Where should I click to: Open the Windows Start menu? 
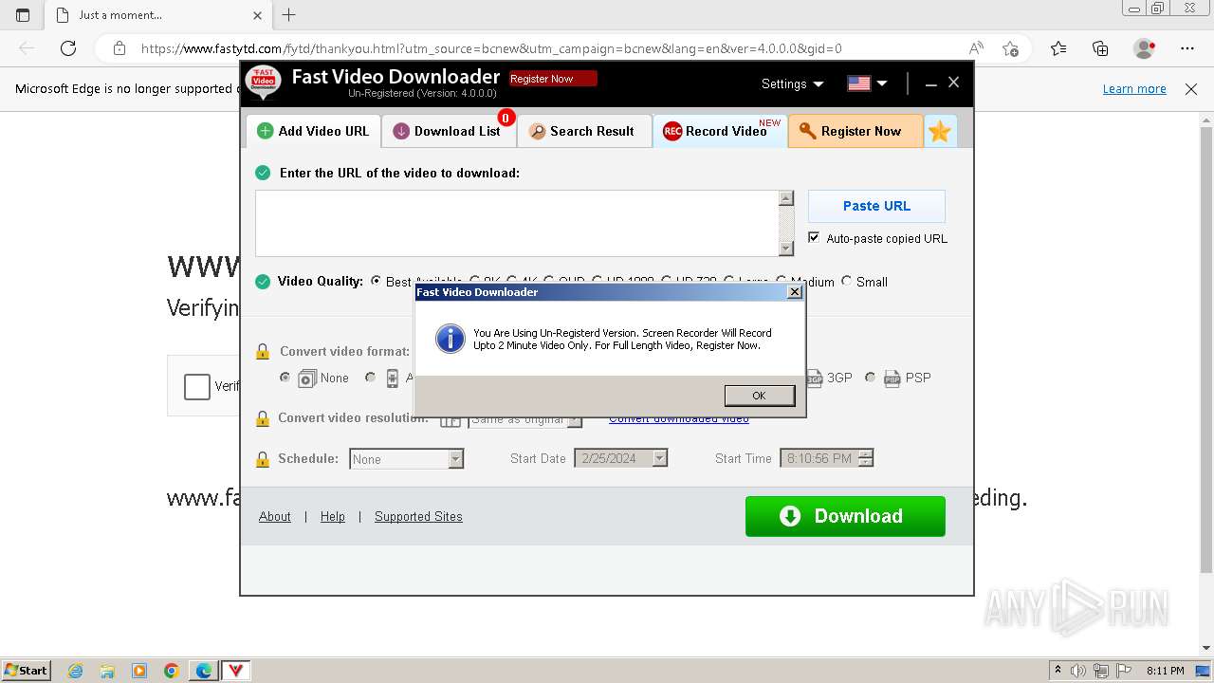(x=26, y=670)
